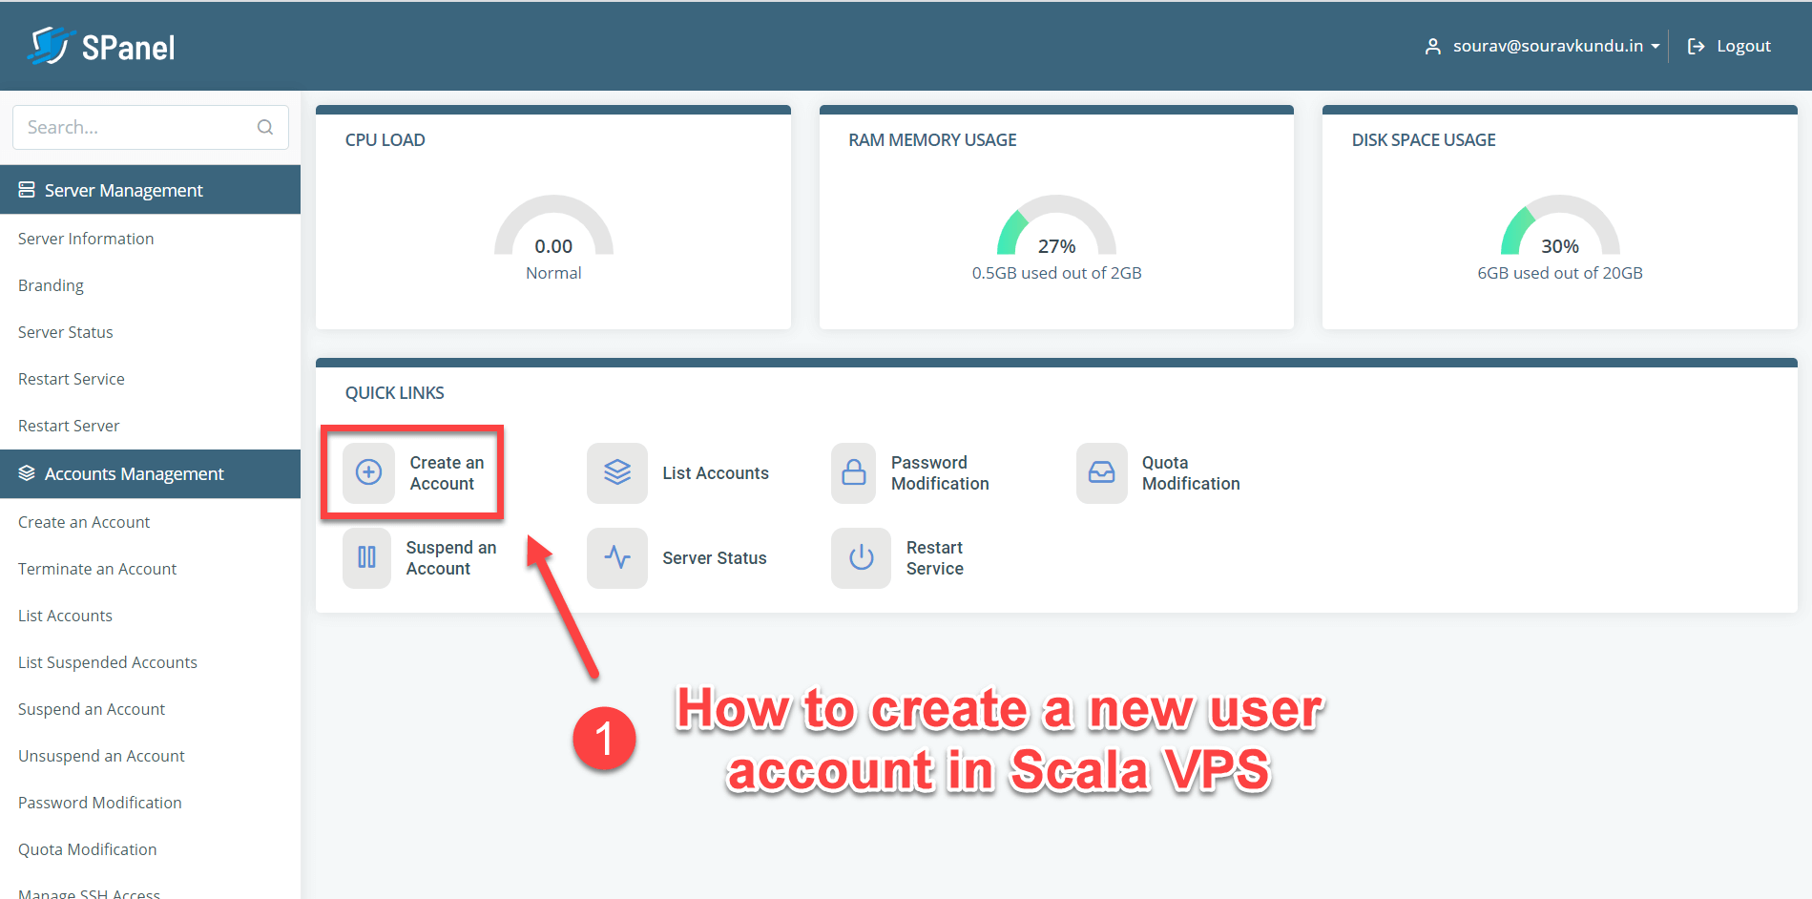Select Restart Service in the sidebar
This screenshot has width=1812, height=899.
(72, 379)
